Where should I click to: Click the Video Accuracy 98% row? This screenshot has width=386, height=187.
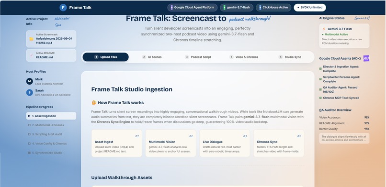point(344,118)
